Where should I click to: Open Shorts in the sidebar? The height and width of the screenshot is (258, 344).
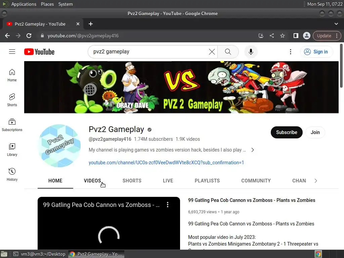12,100
